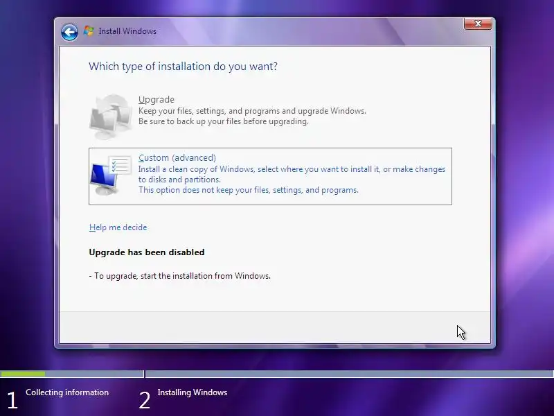Go back using the blue arrow button
This screenshot has width=554, height=416.
pos(69,32)
